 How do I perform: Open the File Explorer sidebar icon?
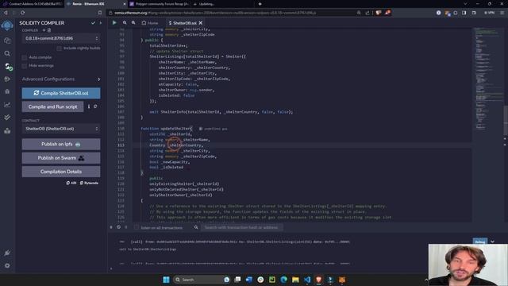pos(7,41)
